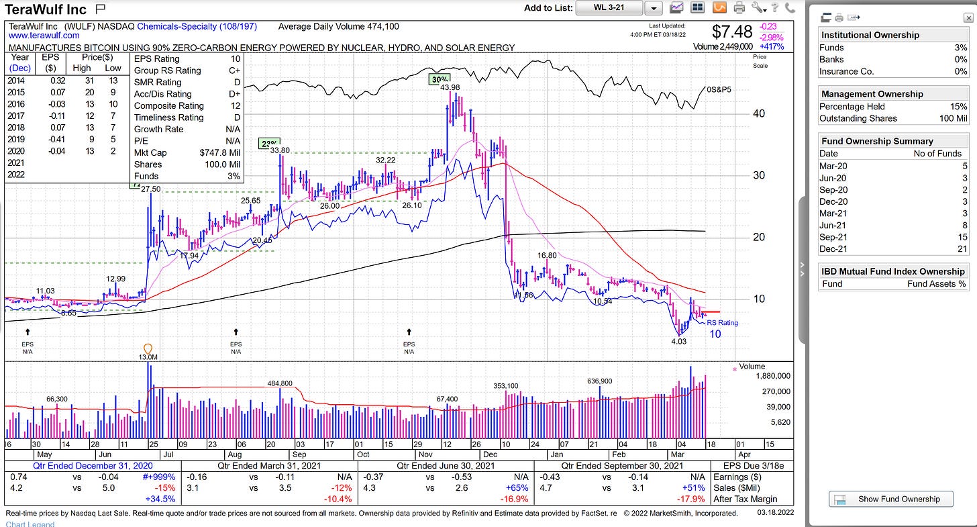Click the flag icon beside TeraWulf Inc title

point(101,8)
